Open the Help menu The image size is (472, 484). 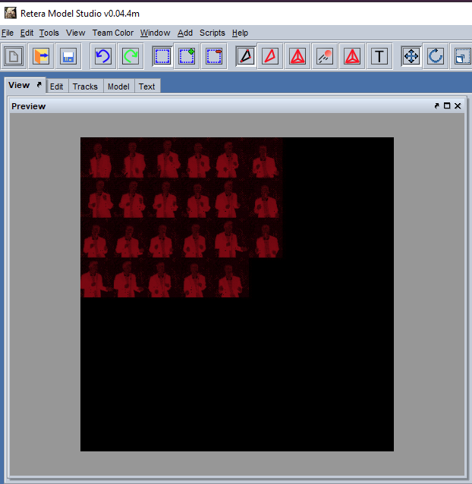pos(240,33)
